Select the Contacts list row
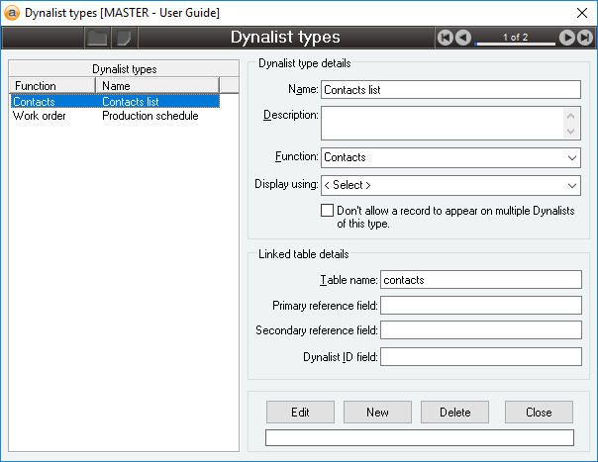Image resolution: width=598 pixels, height=462 pixels. tap(113, 101)
